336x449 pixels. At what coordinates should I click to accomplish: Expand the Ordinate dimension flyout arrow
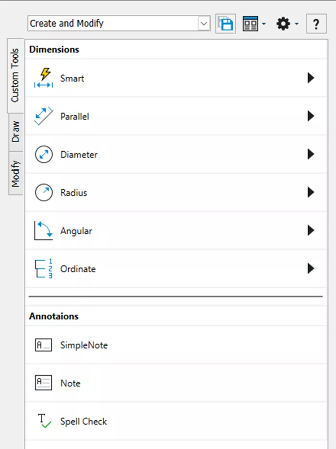[x=311, y=269]
